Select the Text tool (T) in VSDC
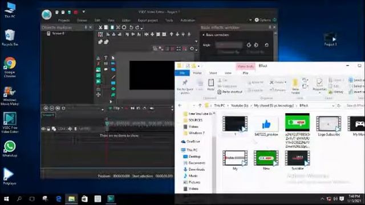This screenshot has height=205, width=365. click(106, 58)
